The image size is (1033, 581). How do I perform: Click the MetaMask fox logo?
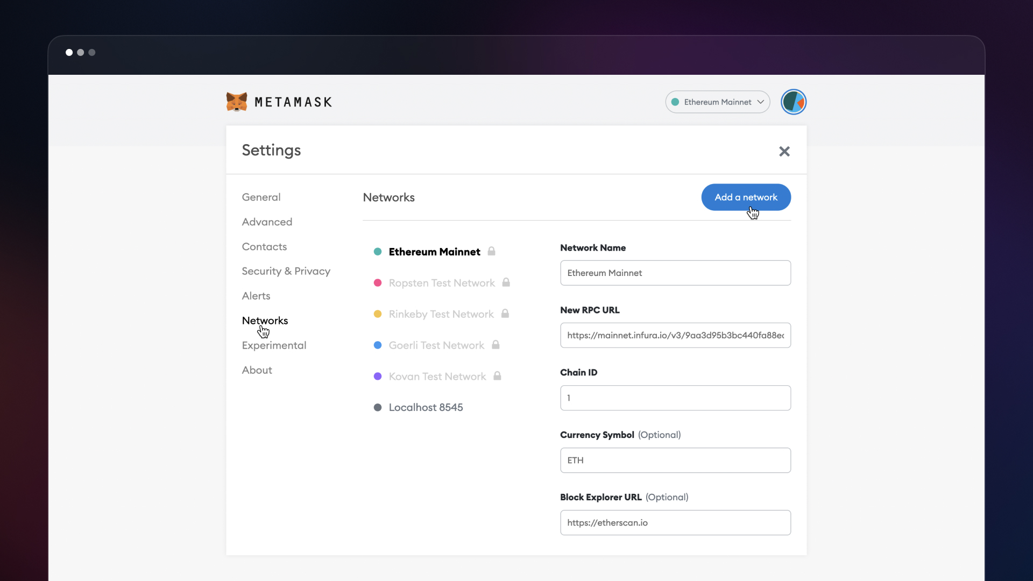click(236, 102)
